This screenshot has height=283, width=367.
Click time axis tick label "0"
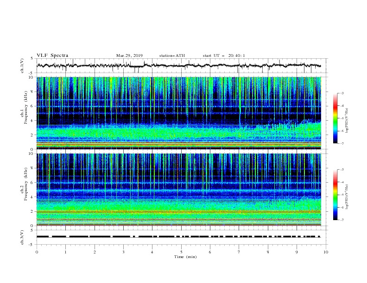37,252
